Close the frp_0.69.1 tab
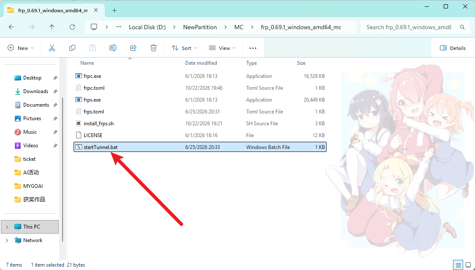 coord(96,10)
